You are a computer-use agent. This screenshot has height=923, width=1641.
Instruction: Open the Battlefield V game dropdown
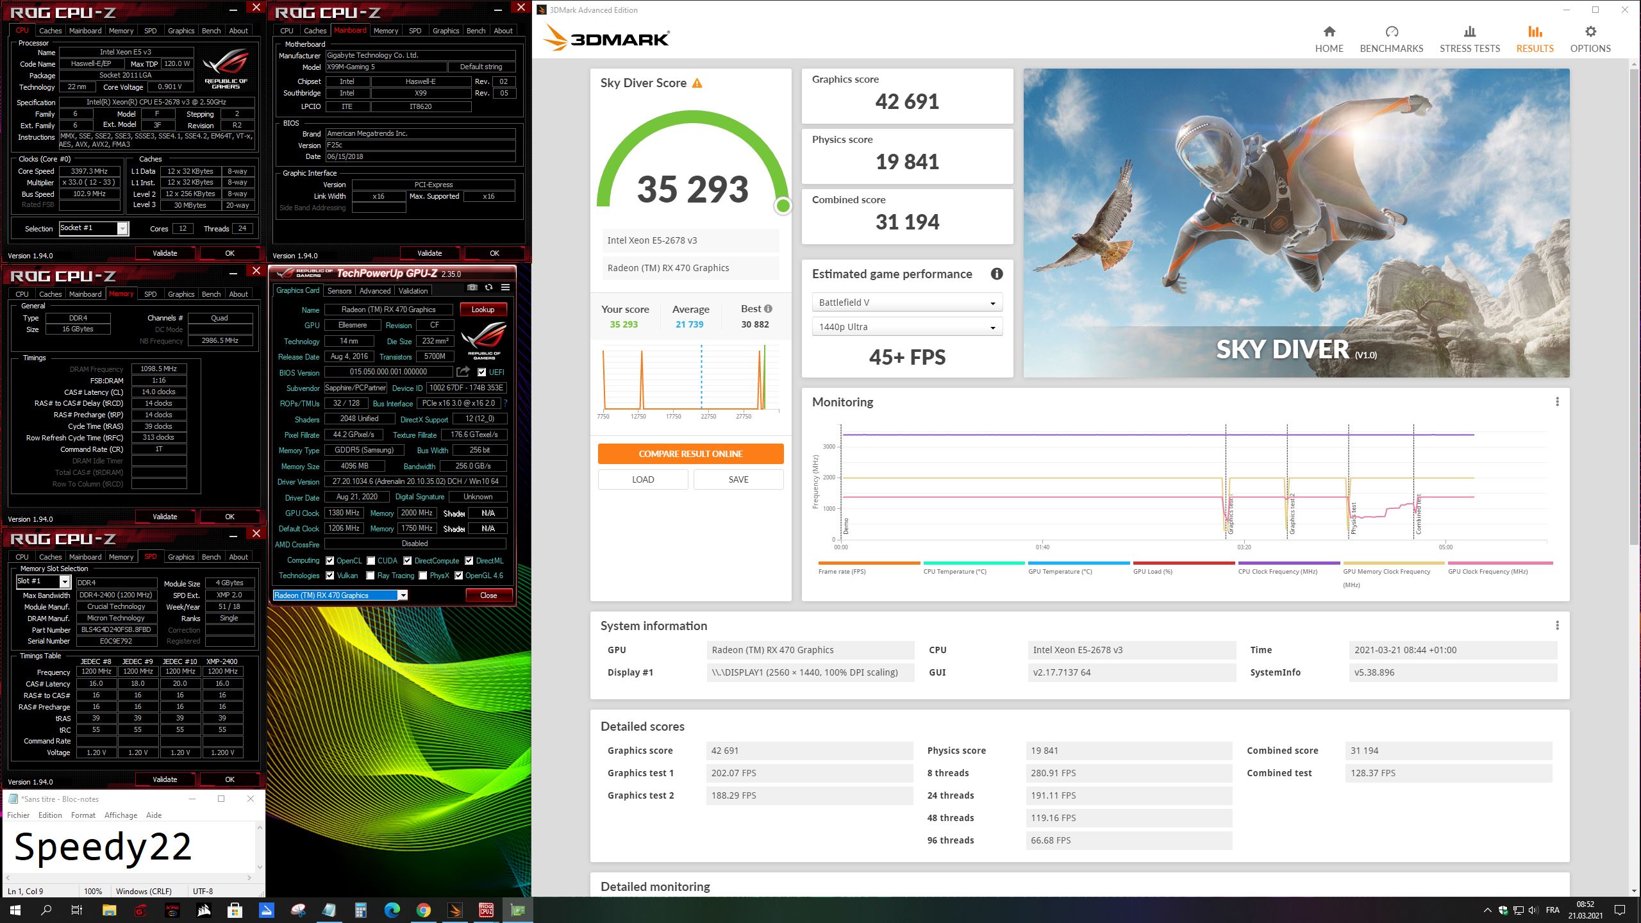pos(907,303)
